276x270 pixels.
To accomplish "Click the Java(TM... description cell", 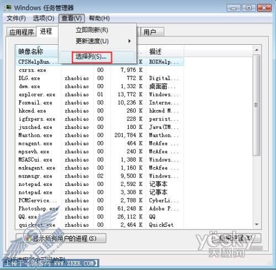I will 164,127.
